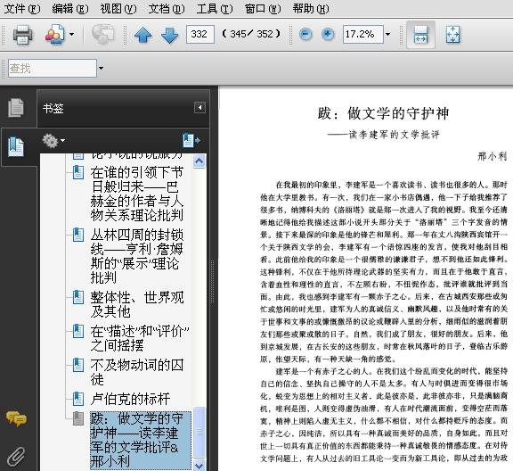The image size is (513, 471).
Task: Open the 工具(T) menu
Action: [x=215, y=9]
